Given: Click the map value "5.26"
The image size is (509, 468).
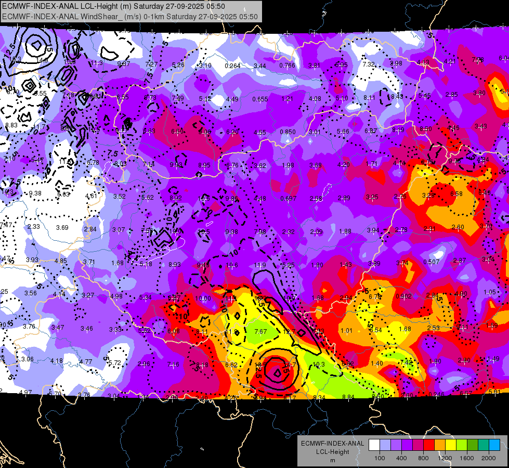Looking at the screenshot, I should (x=178, y=65).
